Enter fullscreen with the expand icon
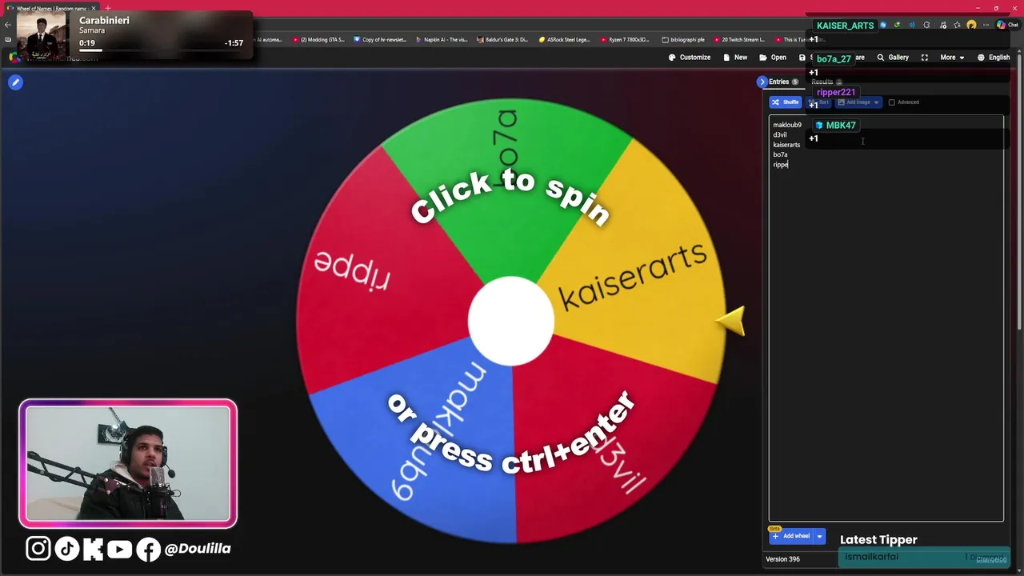This screenshot has height=576, width=1024. click(x=925, y=58)
